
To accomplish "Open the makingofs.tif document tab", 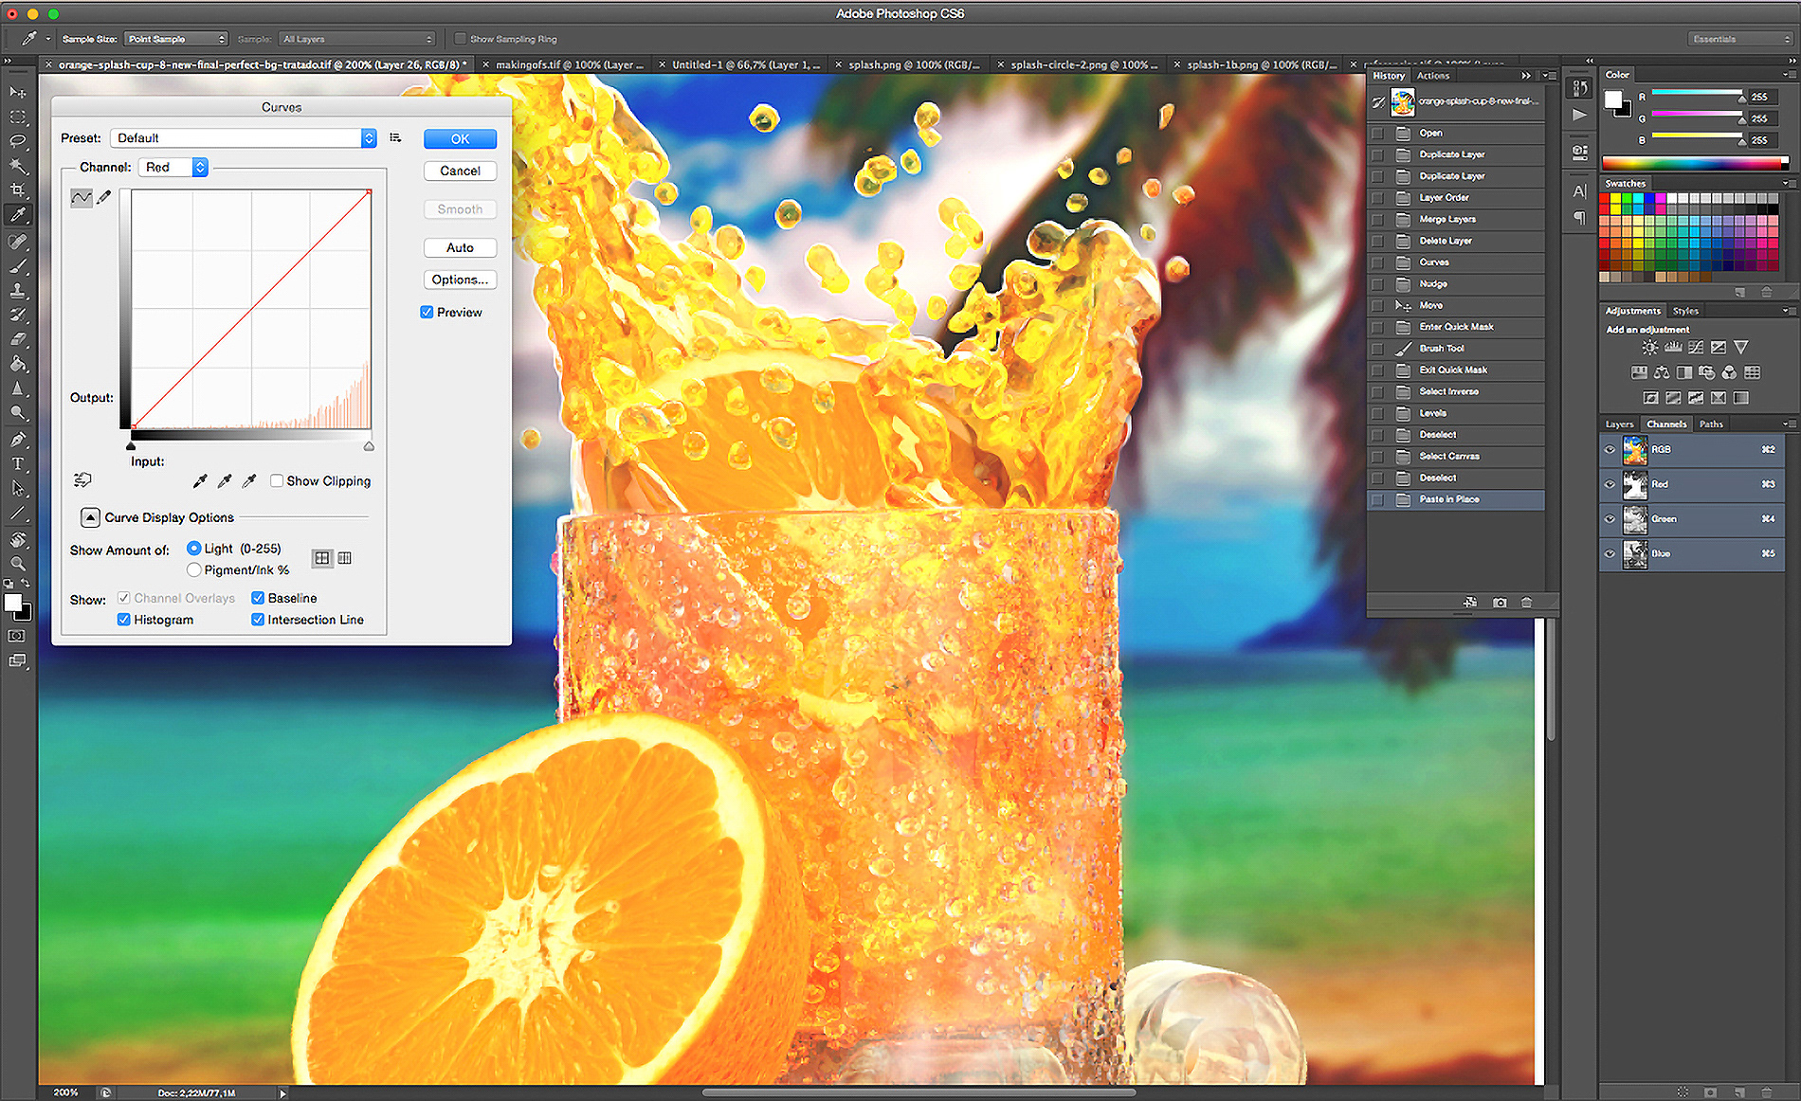I will (x=568, y=65).
